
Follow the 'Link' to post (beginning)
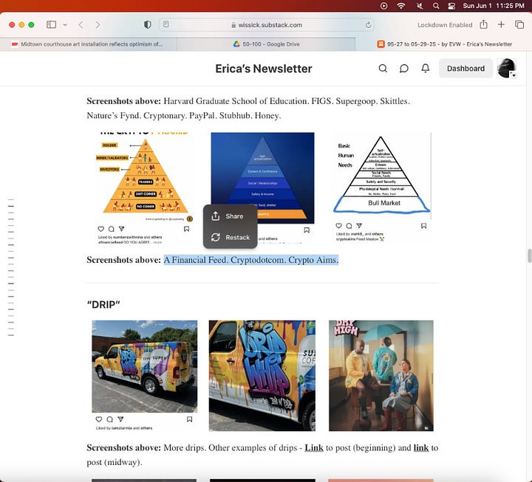pos(314,448)
